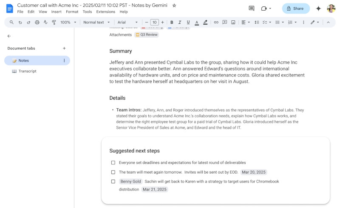Check the Benny Gold task checkbox
340x208 pixels.
tap(113, 182)
